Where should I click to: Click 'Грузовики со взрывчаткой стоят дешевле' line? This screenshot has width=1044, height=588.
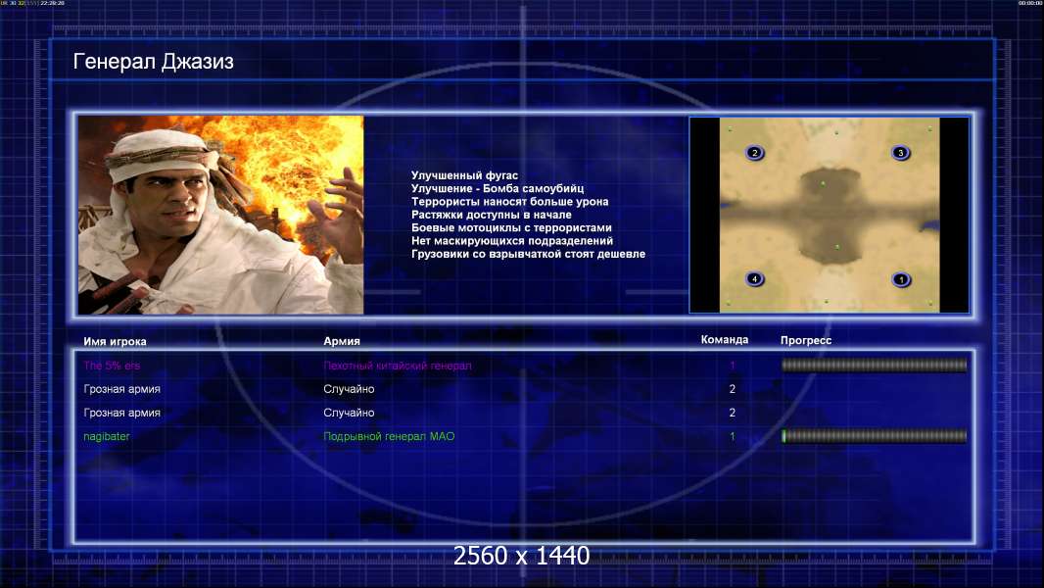(528, 254)
